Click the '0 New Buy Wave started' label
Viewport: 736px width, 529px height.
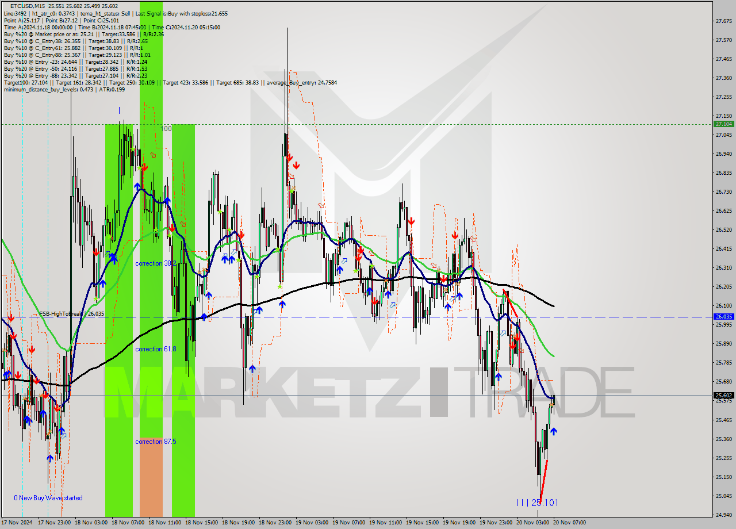pos(48,498)
